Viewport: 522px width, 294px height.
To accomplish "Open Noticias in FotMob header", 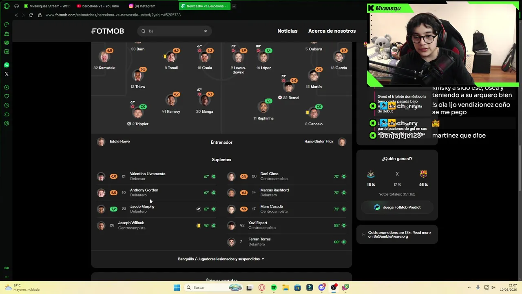I will [288, 31].
